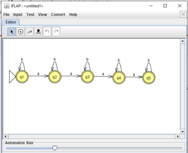
Task: Open the Help menu
Action: [73, 15]
